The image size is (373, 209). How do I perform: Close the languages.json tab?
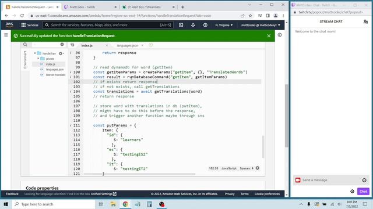tap(142, 45)
